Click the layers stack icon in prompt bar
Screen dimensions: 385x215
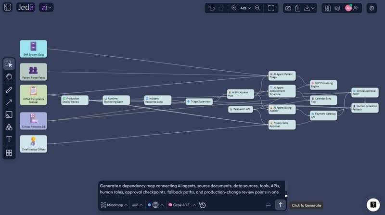268,205
